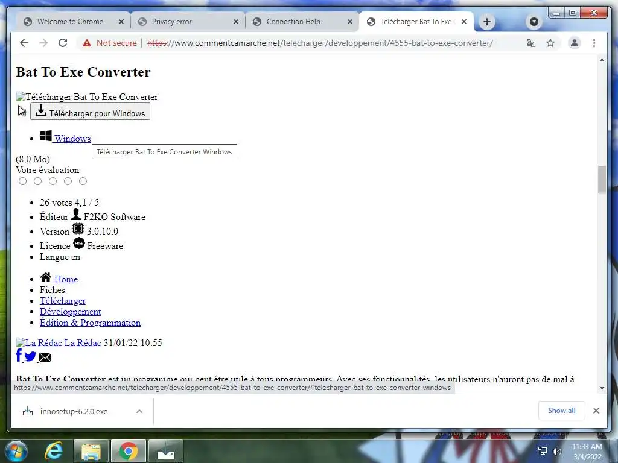The image size is (618, 463).
Task: Click the Twitter share icon
Action: 30,357
